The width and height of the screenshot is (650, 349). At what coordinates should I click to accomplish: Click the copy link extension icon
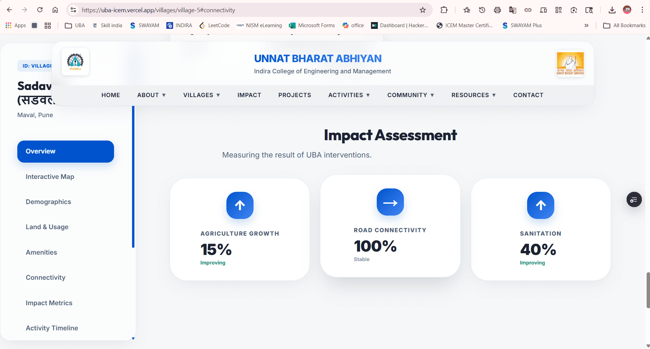click(x=528, y=10)
